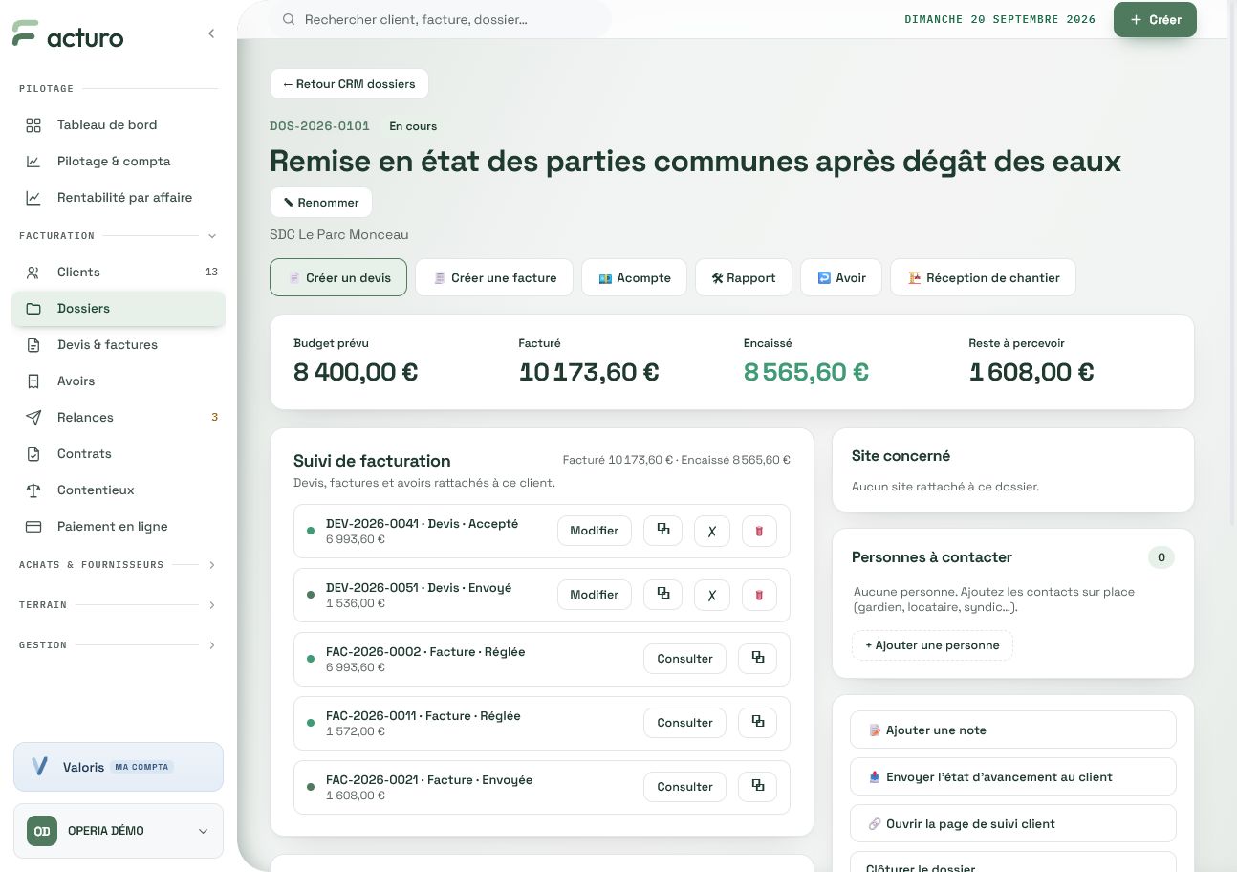This screenshot has height=872, width=1237.
Task: Click the date Dimanche 20 Septembre 2026
Action: pyautogui.click(x=1000, y=20)
